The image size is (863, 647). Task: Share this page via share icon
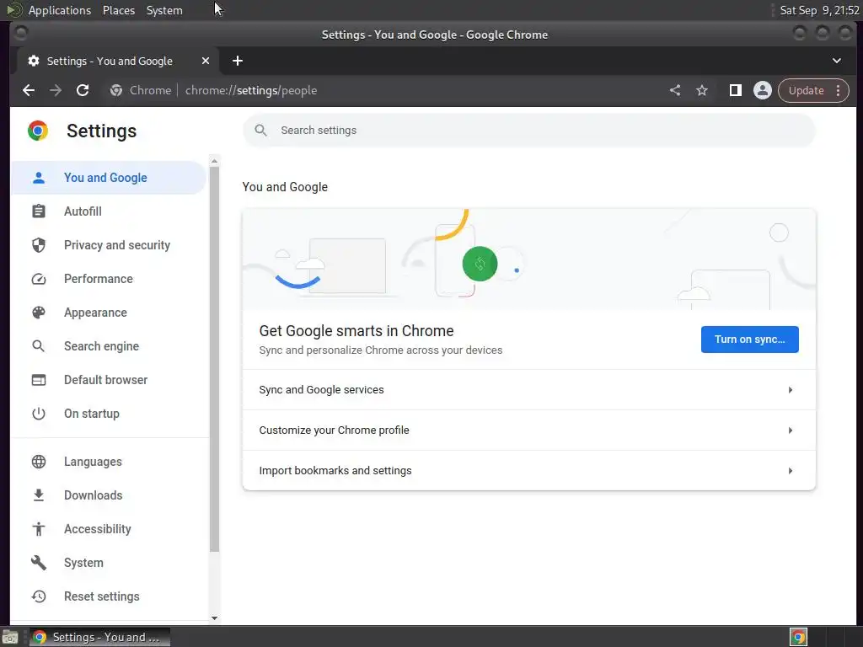(675, 90)
